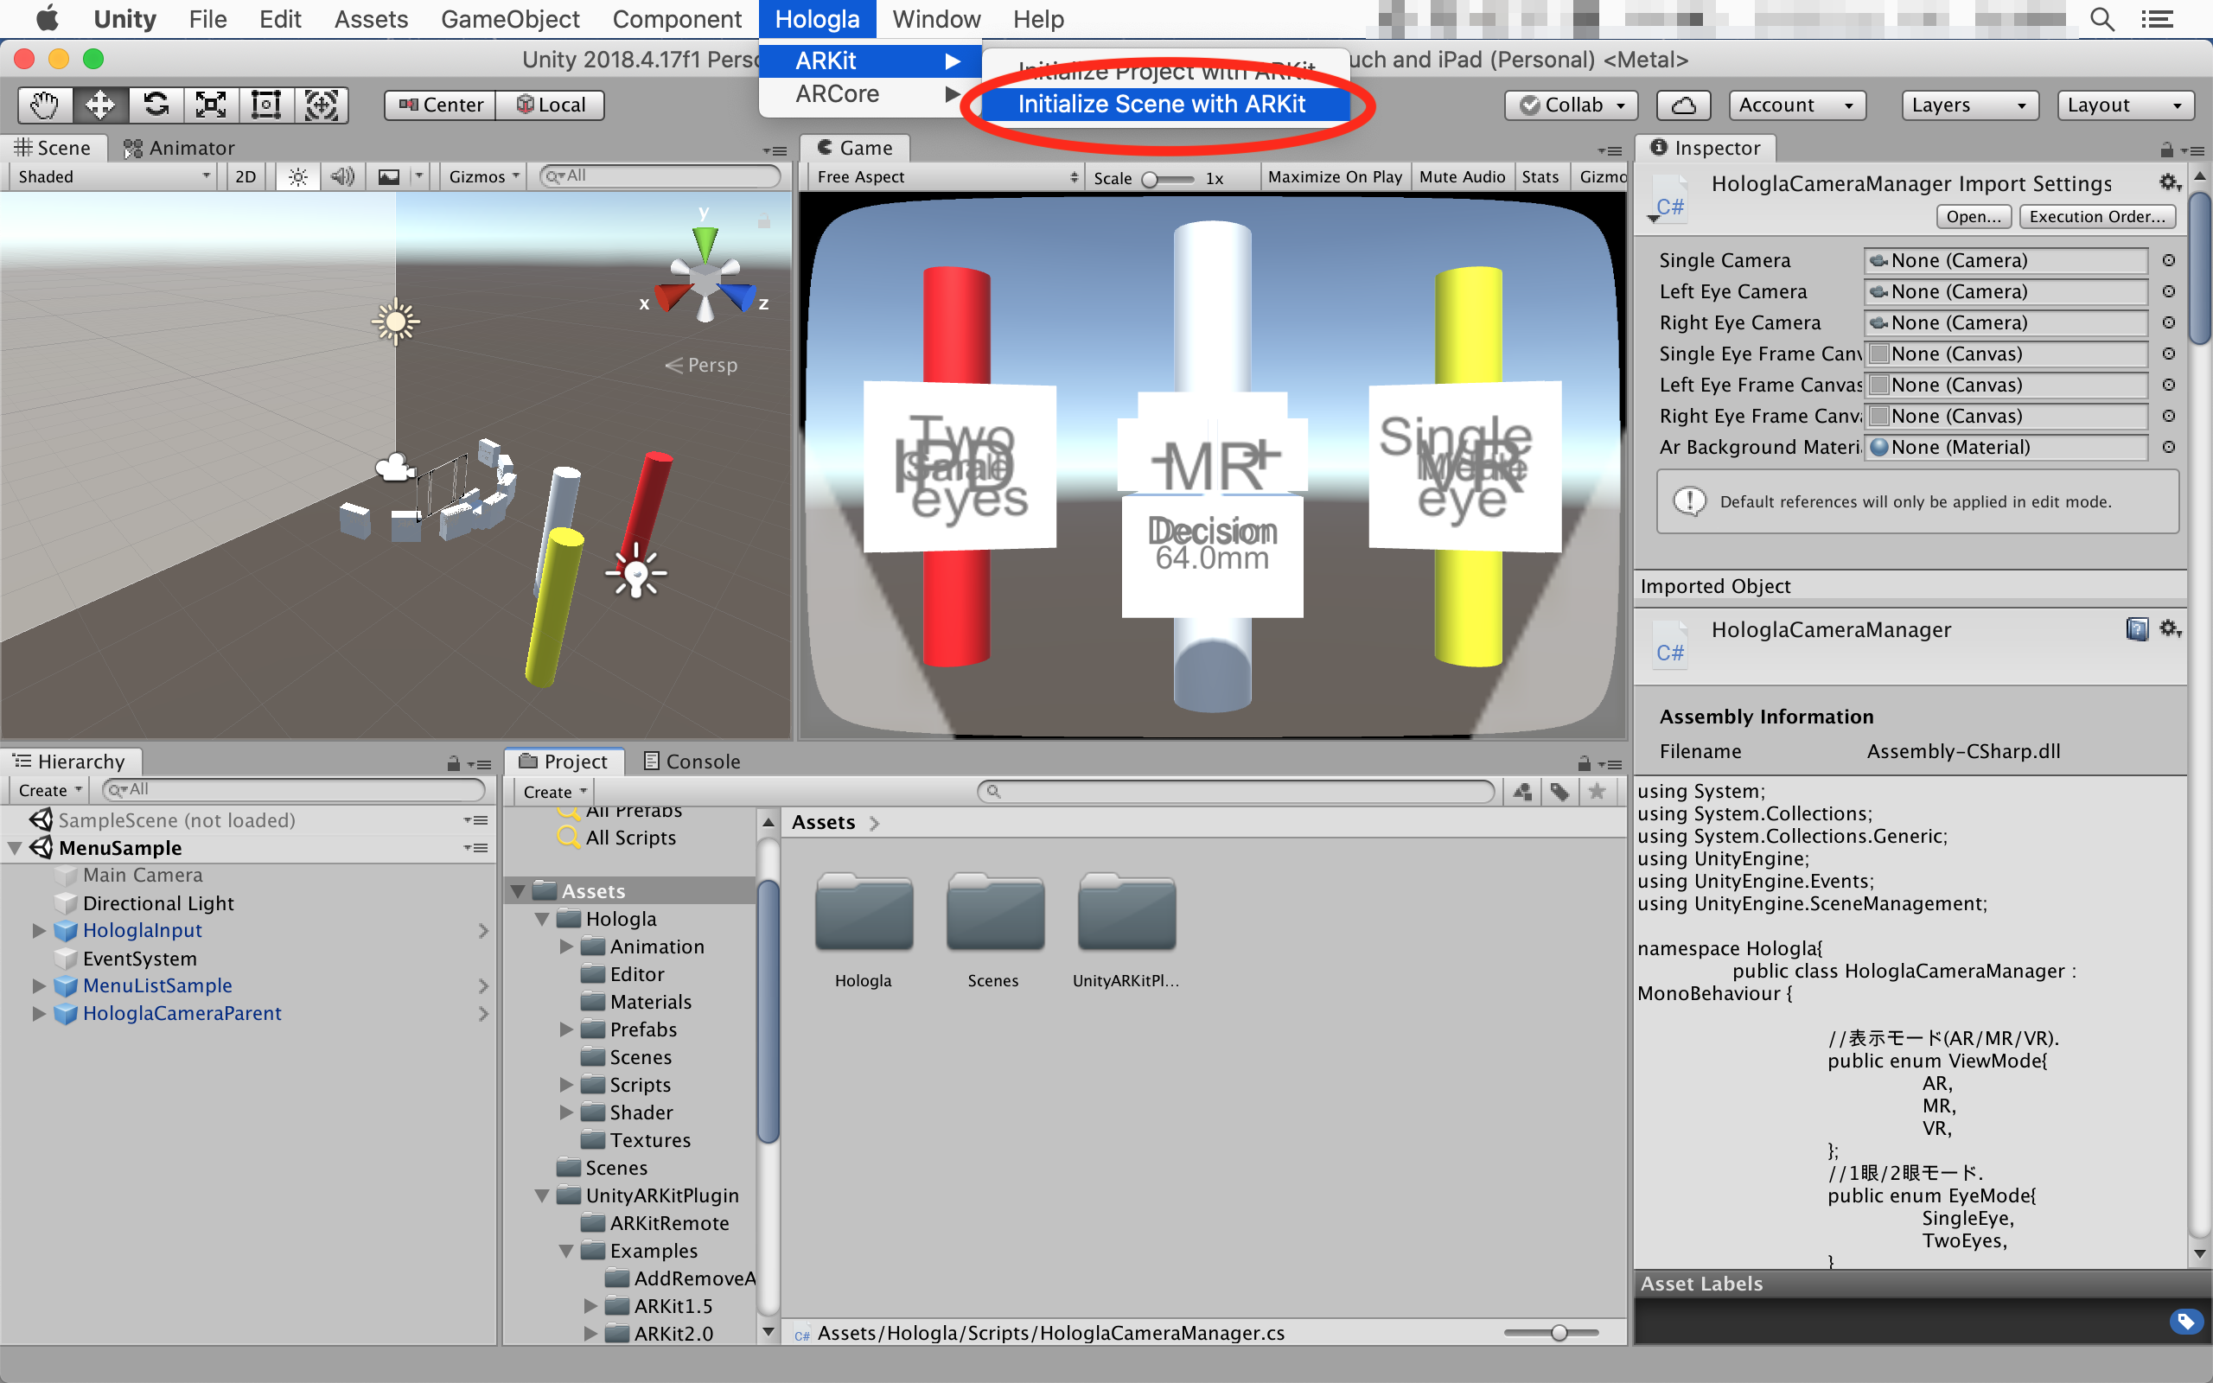
Task: Toggle scene lighting sun icon
Action: point(297,176)
